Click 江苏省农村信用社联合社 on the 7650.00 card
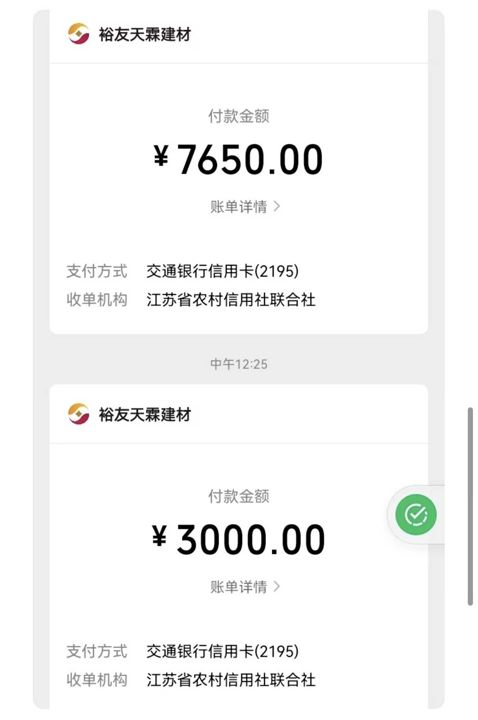 (231, 300)
